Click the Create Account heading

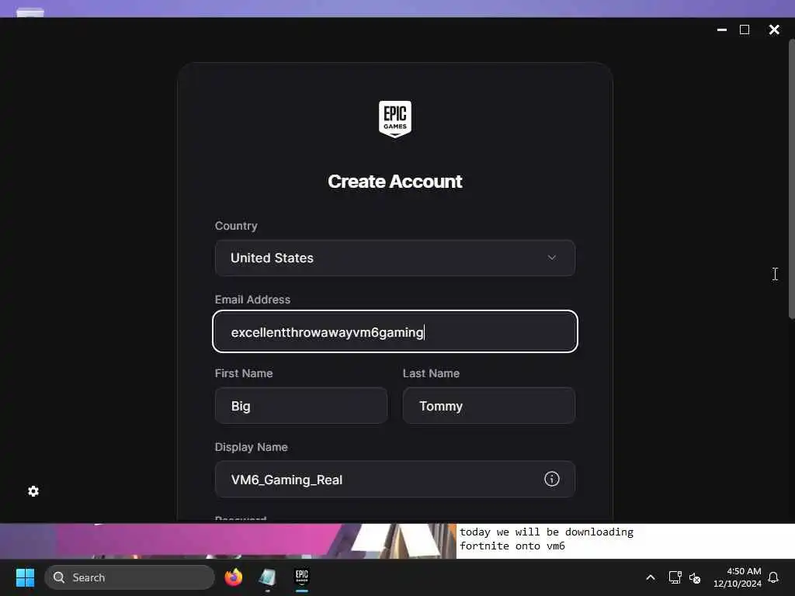395,182
